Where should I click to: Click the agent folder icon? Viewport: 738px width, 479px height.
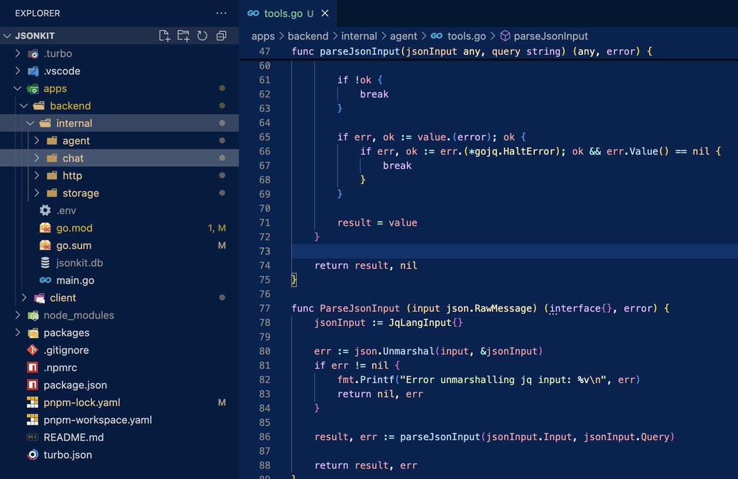pos(52,141)
